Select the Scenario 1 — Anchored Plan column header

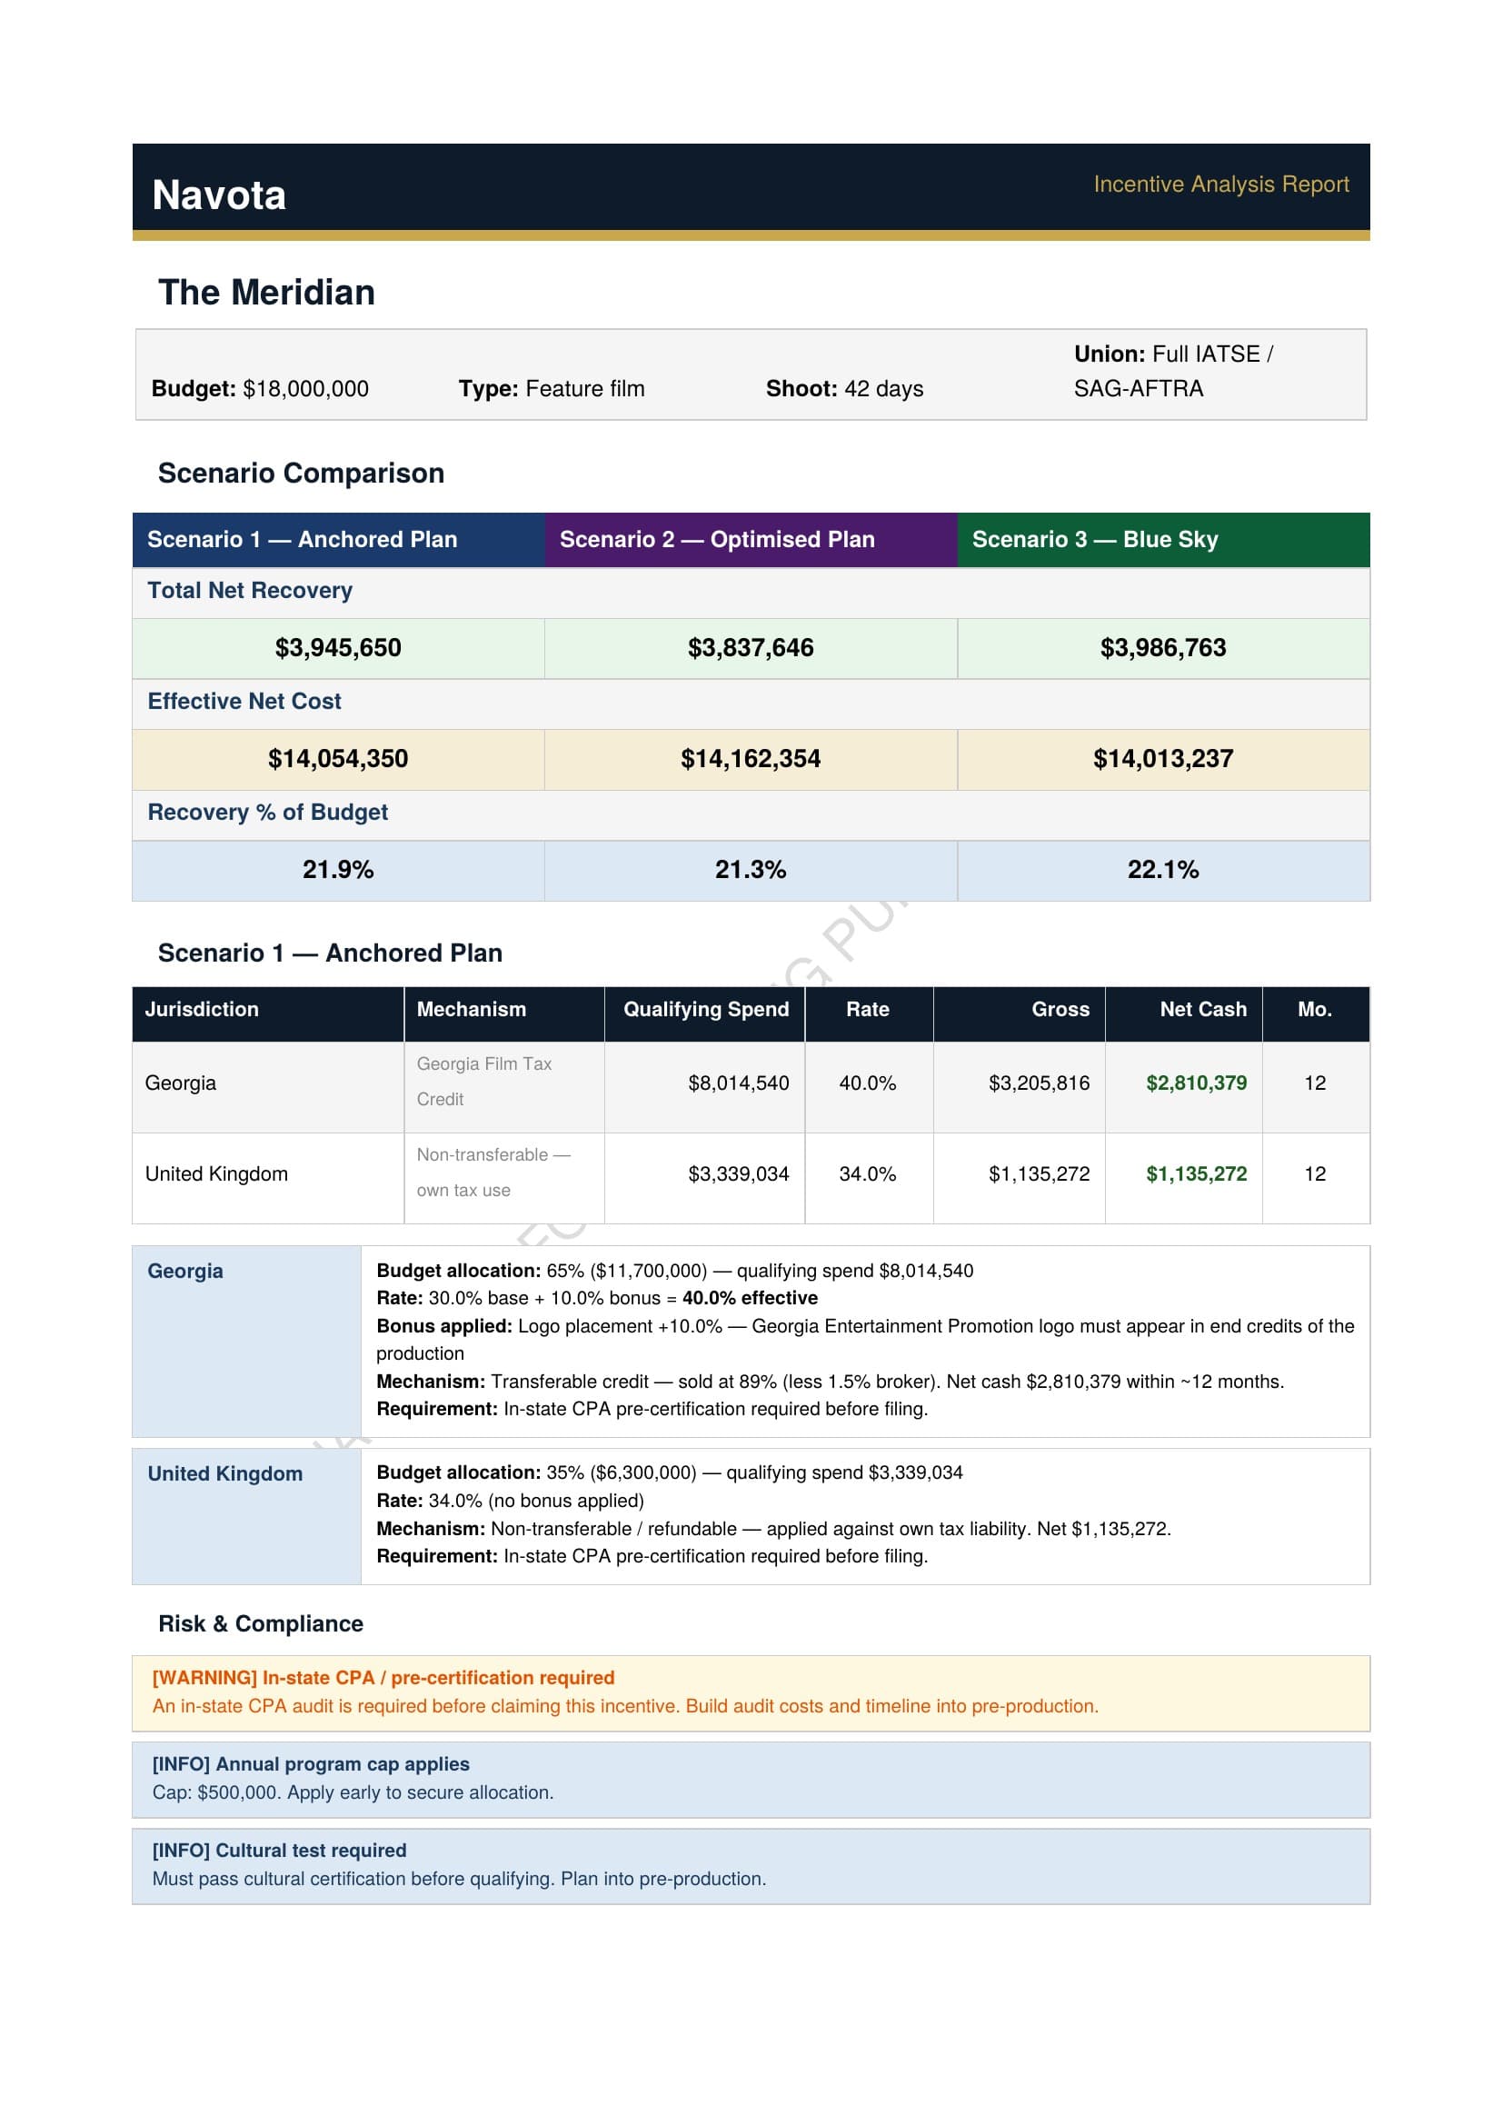(x=338, y=540)
